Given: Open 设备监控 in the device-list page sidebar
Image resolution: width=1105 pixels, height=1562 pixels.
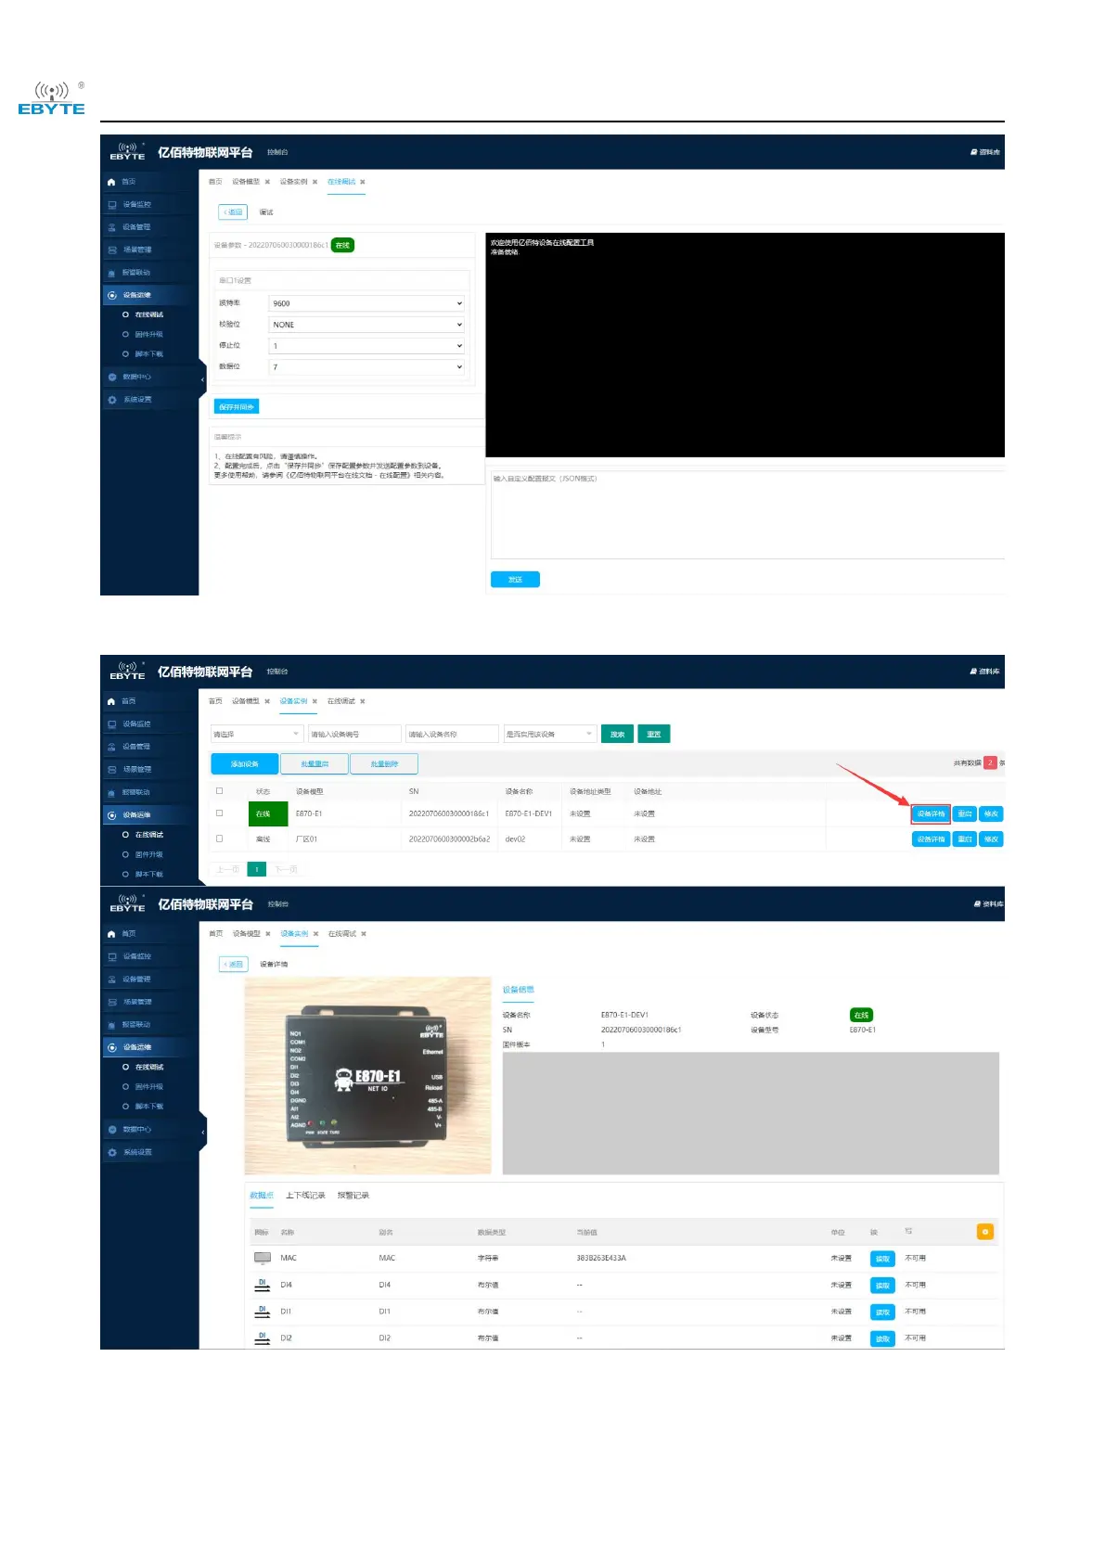Looking at the screenshot, I should click(x=136, y=723).
